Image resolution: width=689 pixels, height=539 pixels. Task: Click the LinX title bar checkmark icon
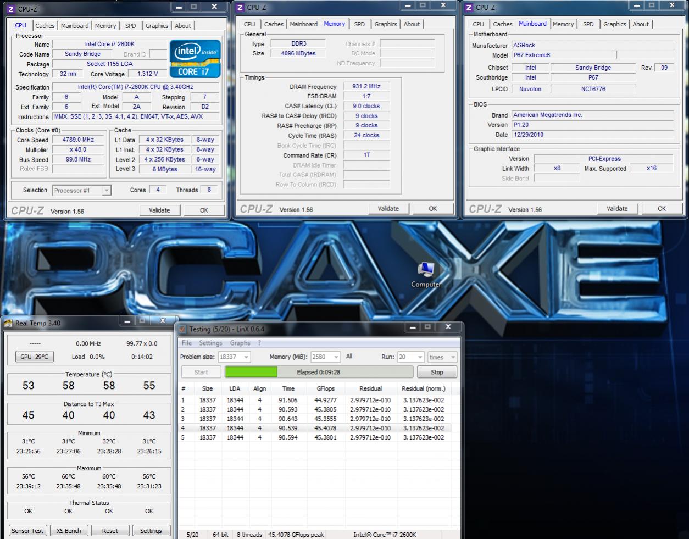click(x=182, y=329)
